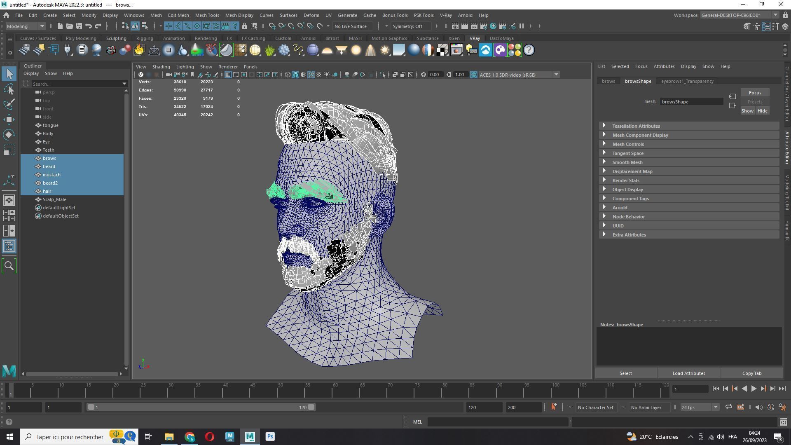Image resolution: width=791 pixels, height=445 pixels.
Task: Click frame 60 on the time slider
Action: pyautogui.click(x=335, y=389)
